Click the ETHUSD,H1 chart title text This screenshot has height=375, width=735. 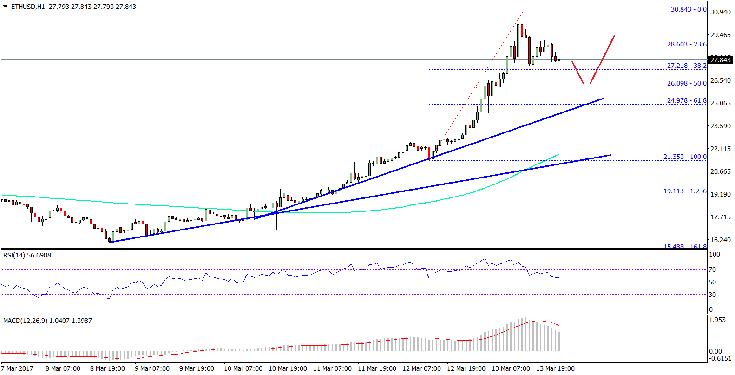click(x=28, y=7)
